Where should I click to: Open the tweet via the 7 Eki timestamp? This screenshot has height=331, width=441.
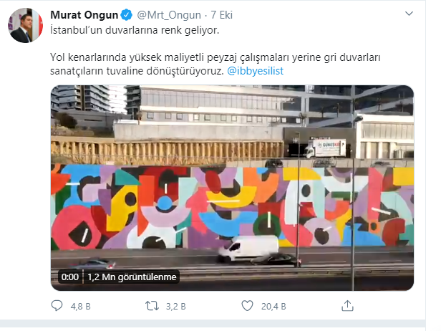tap(222, 15)
